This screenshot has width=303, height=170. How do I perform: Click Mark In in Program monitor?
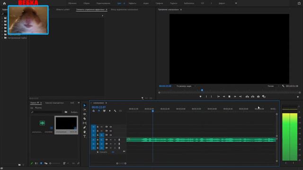tap(206, 96)
